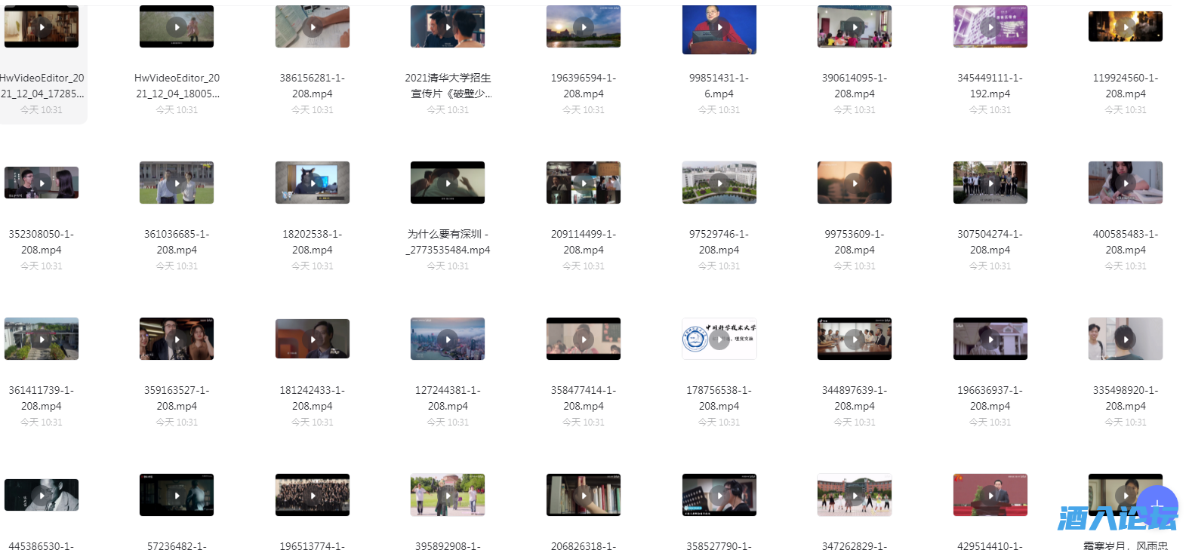Play the HwVideoEditor 18005 video thumbnail
The height and width of the screenshot is (550, 1189).
click(x=177, y=26)
